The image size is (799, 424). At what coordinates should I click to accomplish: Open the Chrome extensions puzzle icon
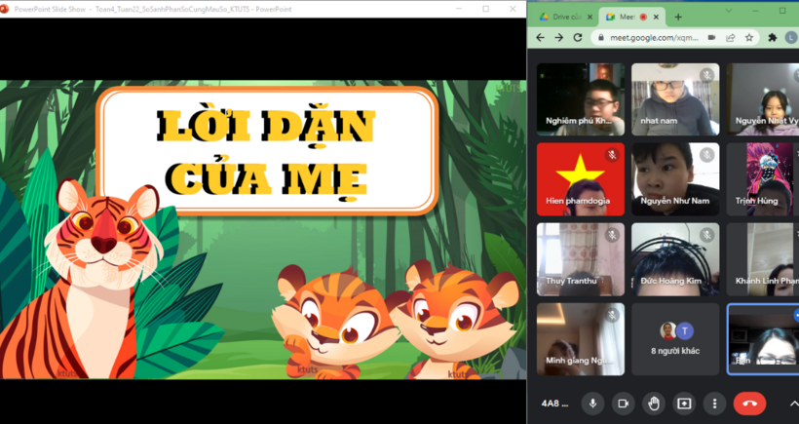773,38
